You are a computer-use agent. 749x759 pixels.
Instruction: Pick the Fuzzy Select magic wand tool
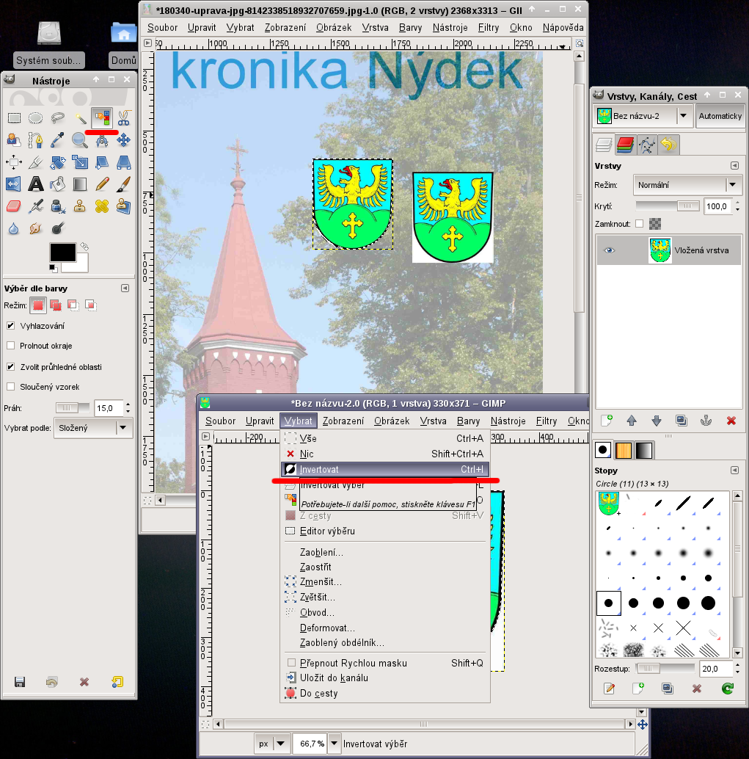pos(80,117)
